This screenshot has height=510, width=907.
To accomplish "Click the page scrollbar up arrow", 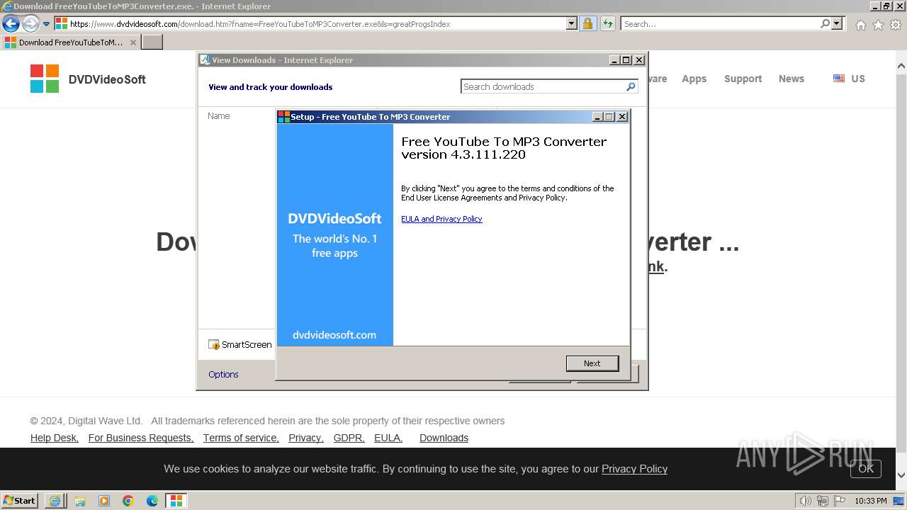I will tap(901, 67).
